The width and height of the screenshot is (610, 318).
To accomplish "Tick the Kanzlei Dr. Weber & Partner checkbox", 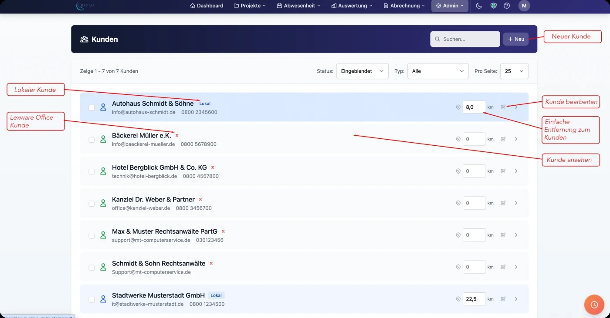I will [x=91, y=204].
